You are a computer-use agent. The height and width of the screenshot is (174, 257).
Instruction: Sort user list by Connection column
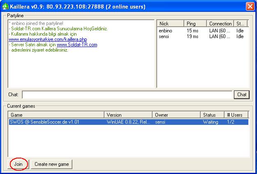220,23
